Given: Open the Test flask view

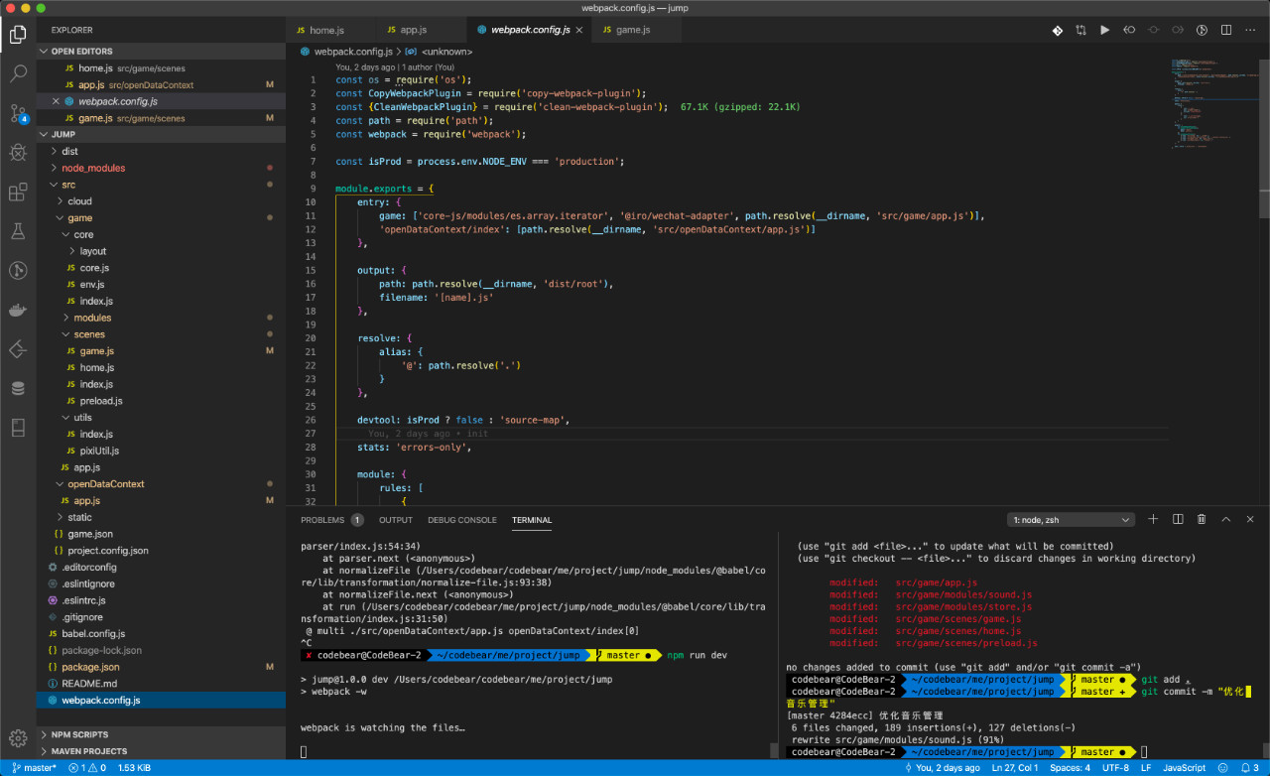Looking at the screenshot, I should tap(18, 231).
